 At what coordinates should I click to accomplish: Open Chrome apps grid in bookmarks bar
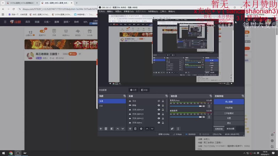(x=3, y=15)
